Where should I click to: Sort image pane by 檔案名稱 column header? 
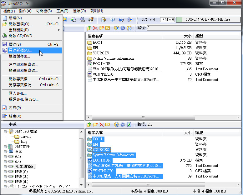click(x=124, y=36)
